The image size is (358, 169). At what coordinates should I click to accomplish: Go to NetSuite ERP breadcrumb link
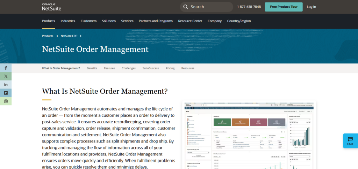pos(69,36)
